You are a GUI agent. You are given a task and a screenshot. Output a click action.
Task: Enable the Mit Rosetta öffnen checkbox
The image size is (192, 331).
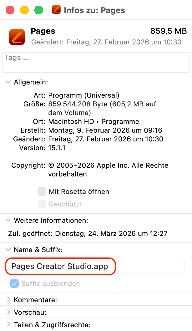point(42,191)
